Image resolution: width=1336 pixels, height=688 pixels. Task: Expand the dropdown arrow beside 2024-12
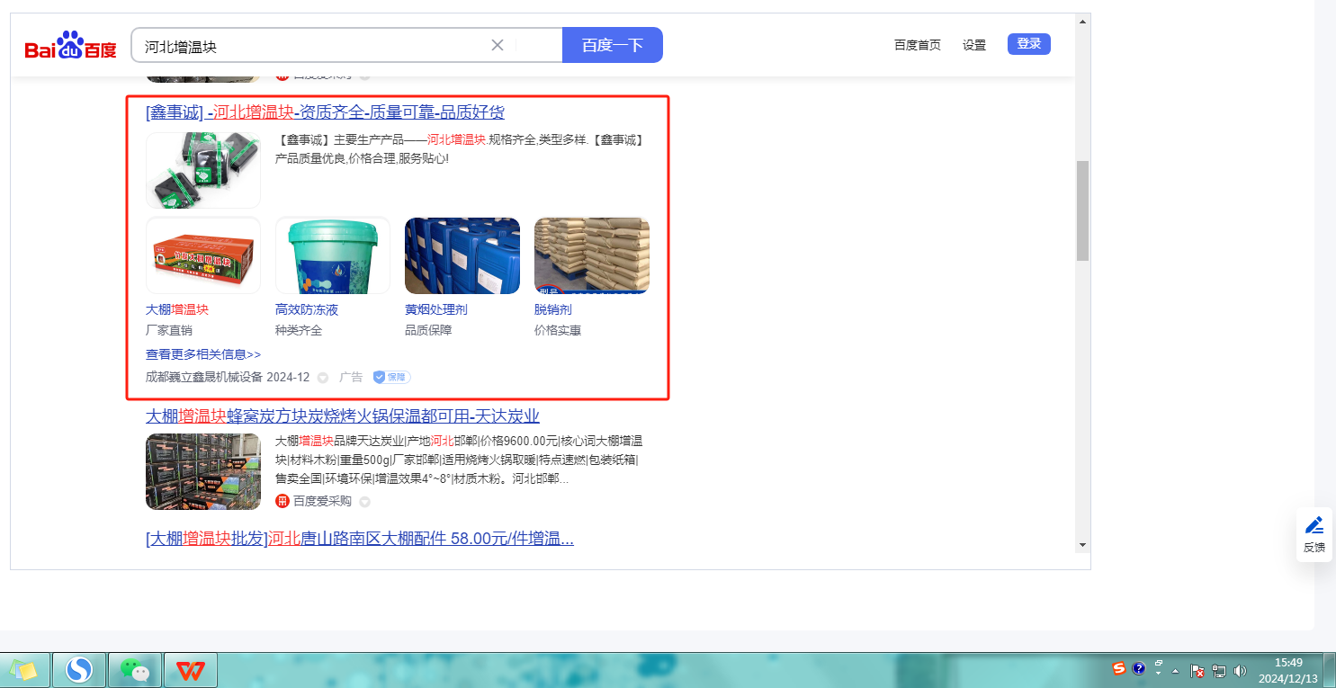[323, 378]
